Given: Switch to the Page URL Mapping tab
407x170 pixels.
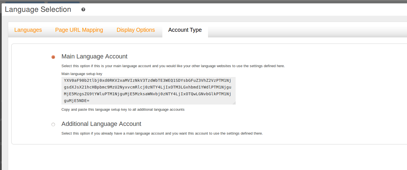Looking at the screenshot, I should click(x=79, y=30).
